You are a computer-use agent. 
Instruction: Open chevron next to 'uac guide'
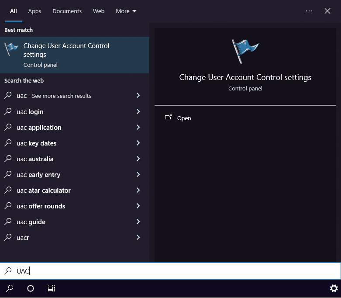pyautogui.click(x=138, y=222)
